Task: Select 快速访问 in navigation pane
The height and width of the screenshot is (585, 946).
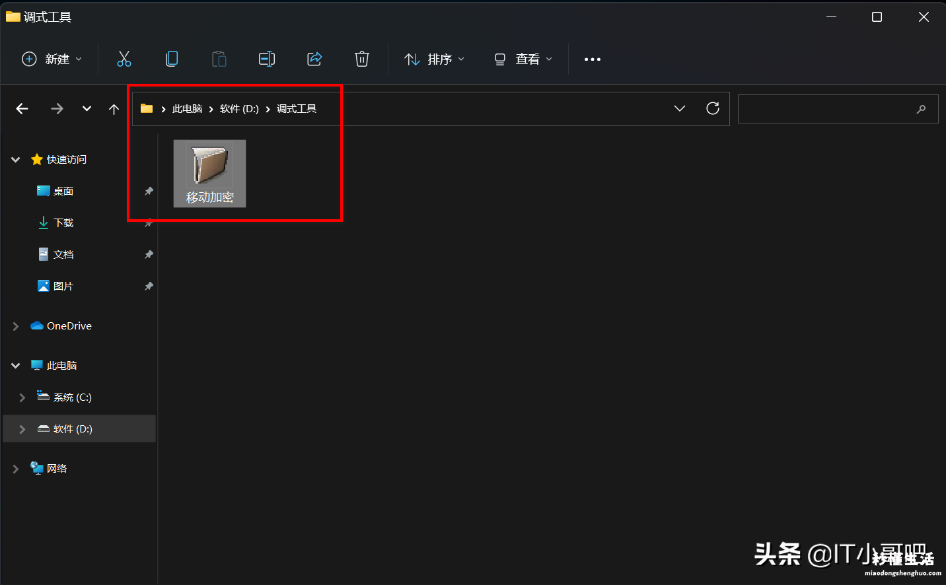Action: (x=67, y=160)
